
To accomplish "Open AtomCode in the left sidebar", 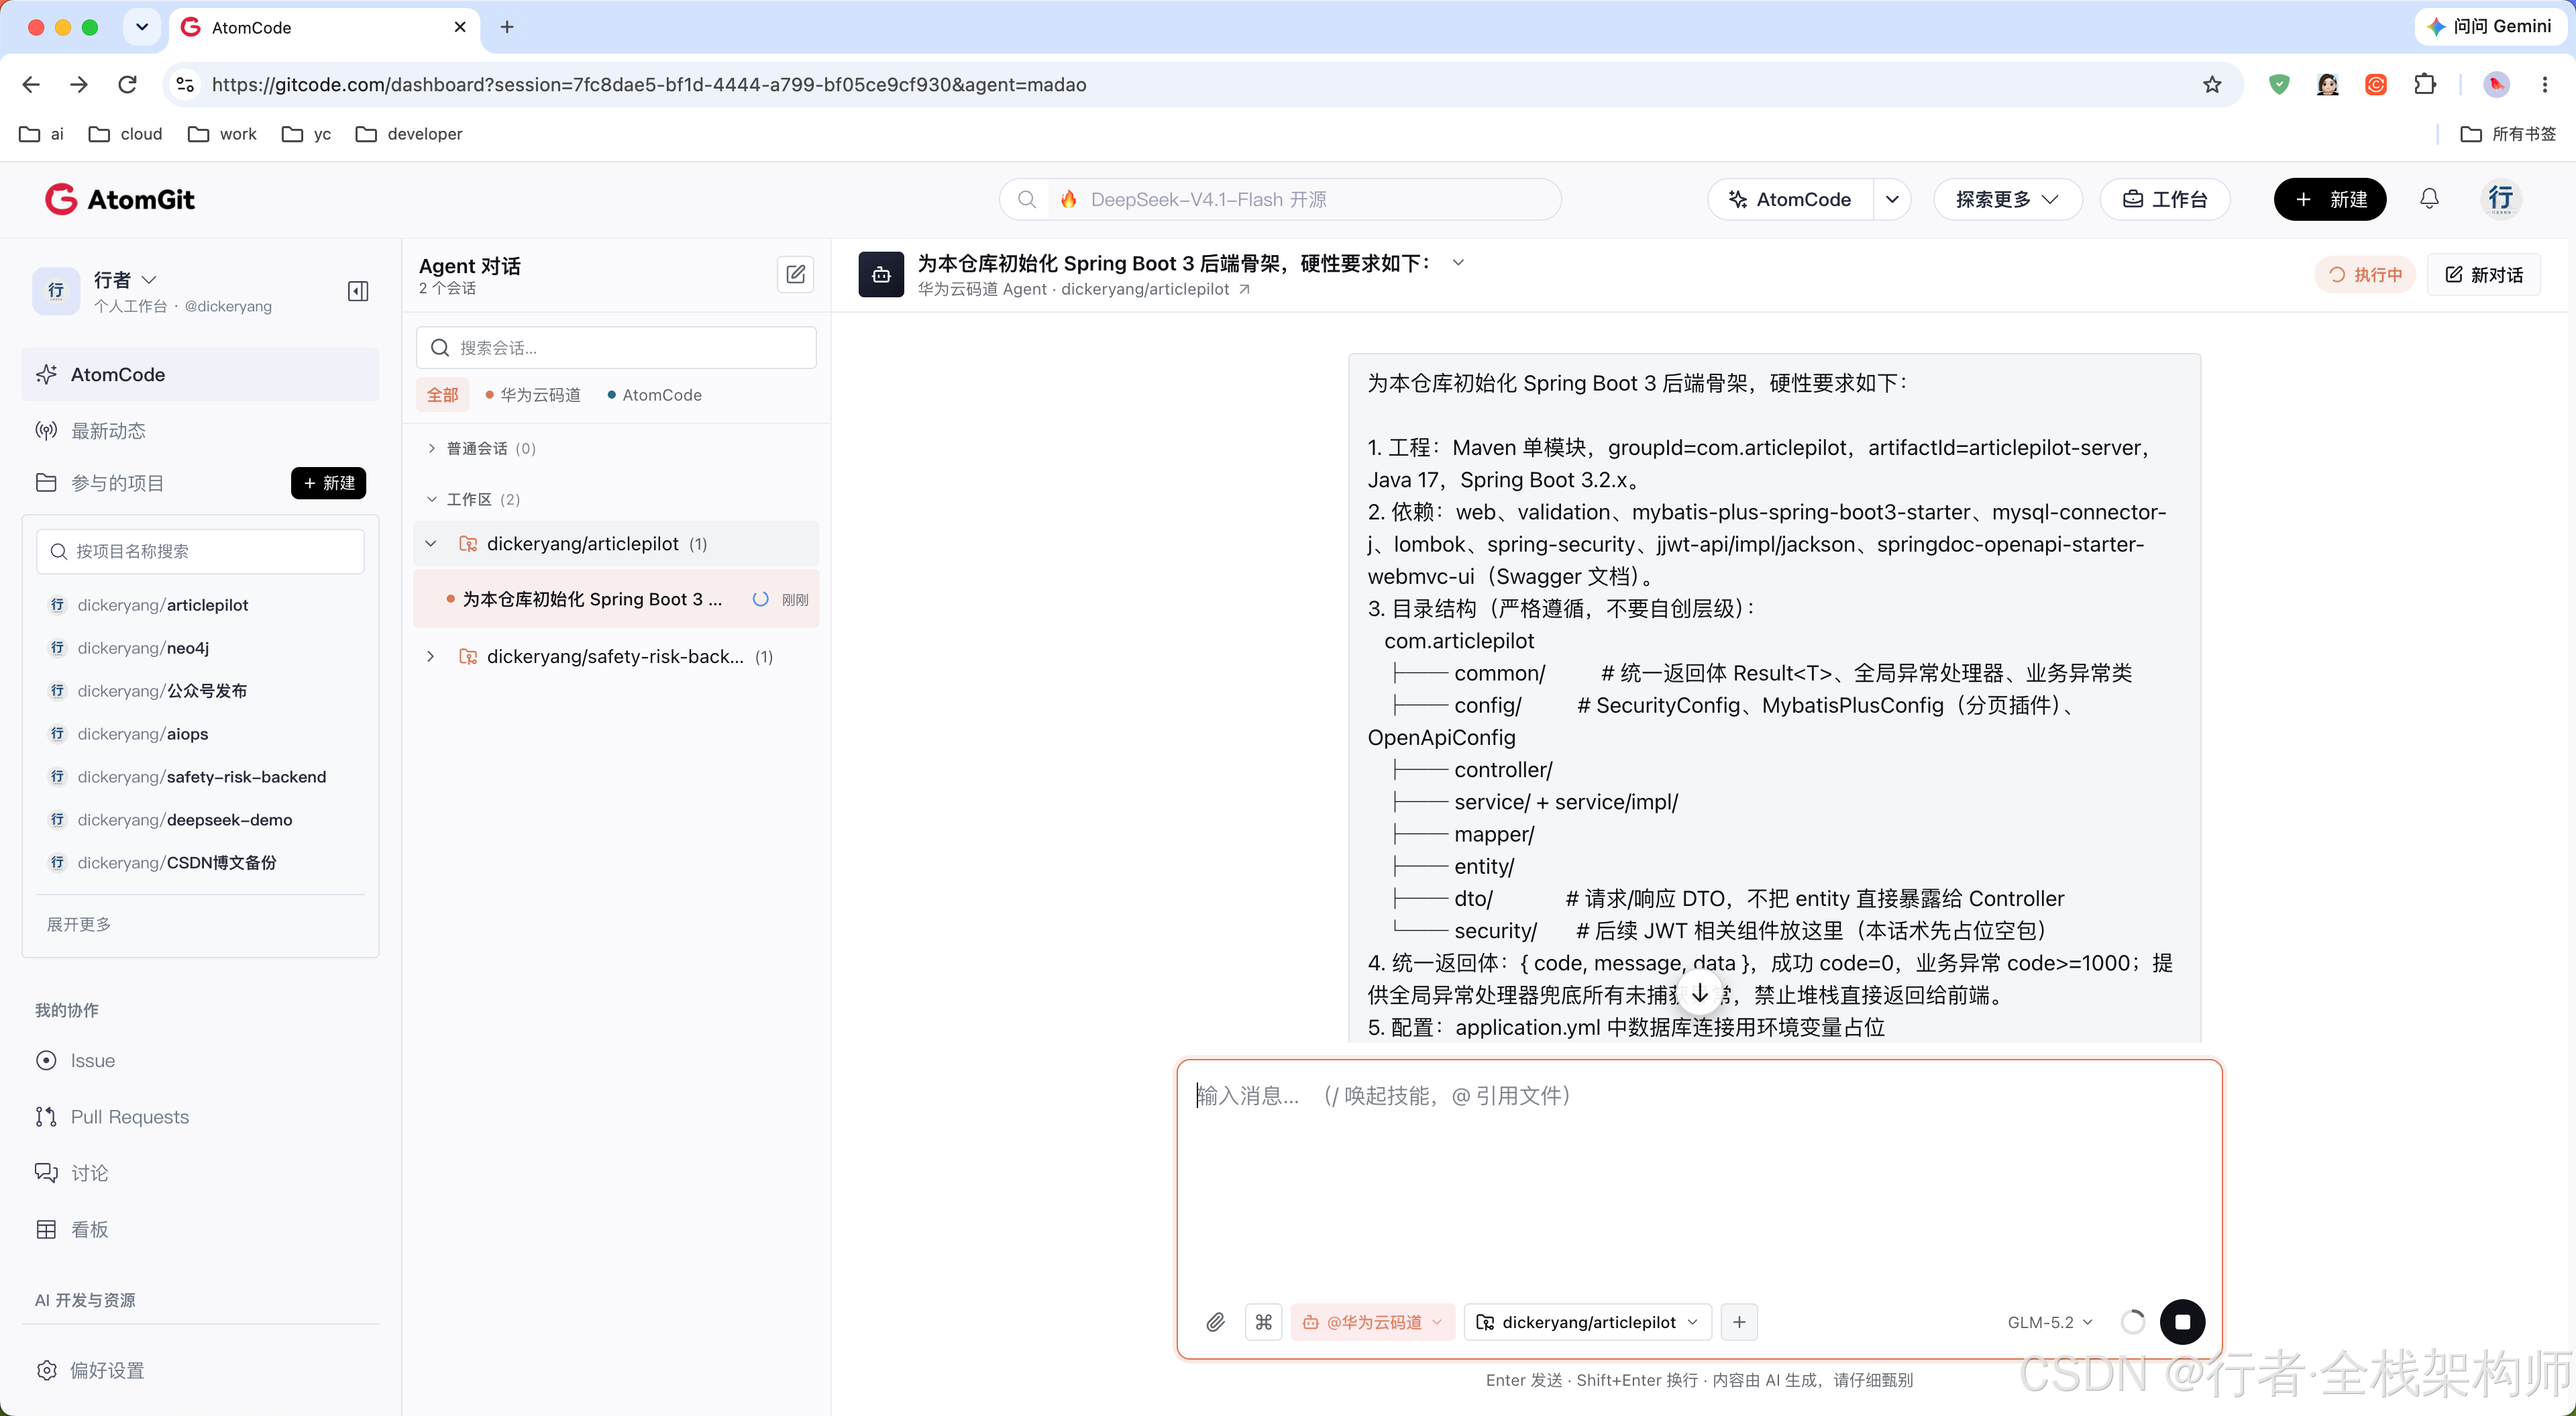I will coord(200,374).
